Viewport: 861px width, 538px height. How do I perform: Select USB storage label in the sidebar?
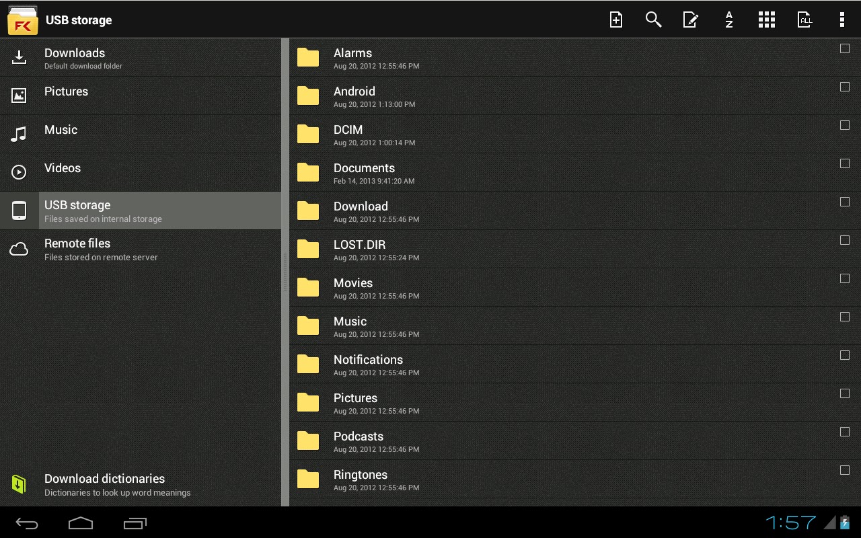click(x=77, y=205)
